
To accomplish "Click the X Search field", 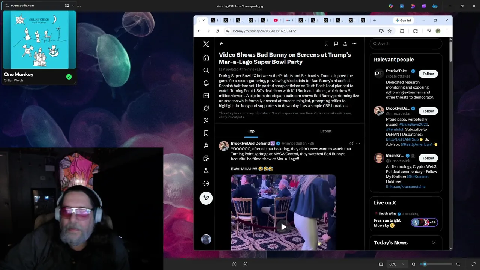I will [x=406, y=44].
